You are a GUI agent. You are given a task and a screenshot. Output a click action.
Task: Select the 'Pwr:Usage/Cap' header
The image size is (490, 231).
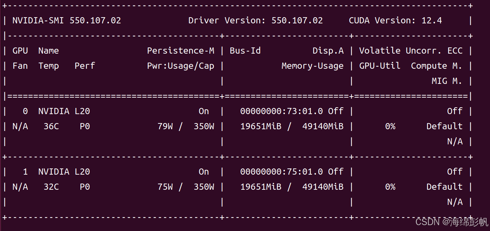[x=180, y=66]
